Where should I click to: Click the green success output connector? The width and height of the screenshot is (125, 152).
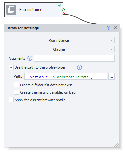[63, 10]
